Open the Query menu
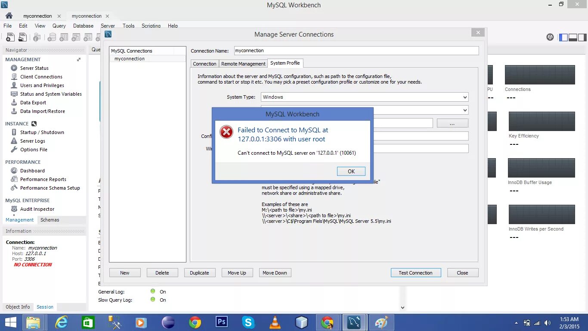This screenshot has width=588, height=331. (59, 26)
